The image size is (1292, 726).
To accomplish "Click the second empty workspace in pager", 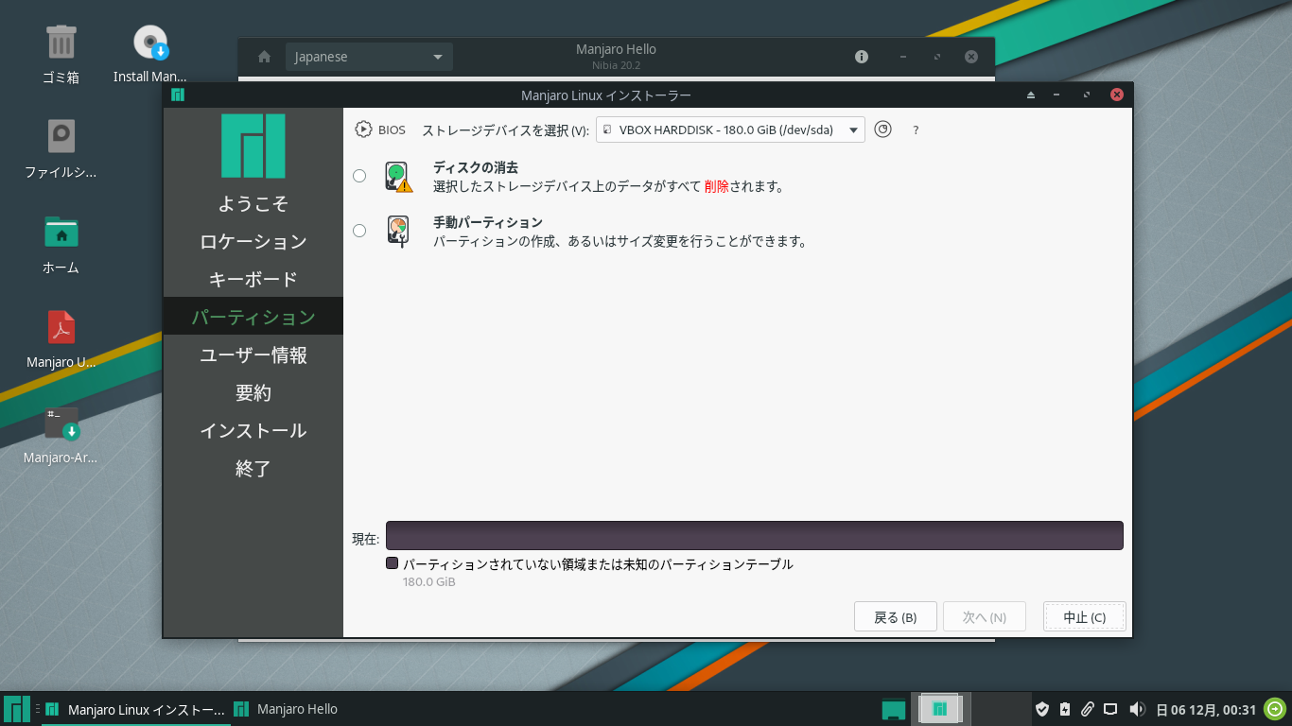I will click(x=1001, y=709).
